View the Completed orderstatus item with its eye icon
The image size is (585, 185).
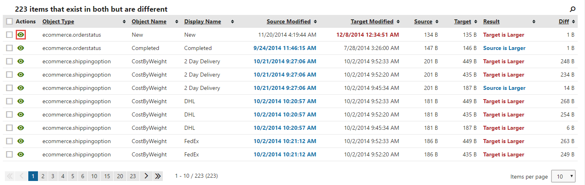click(21, 48)
